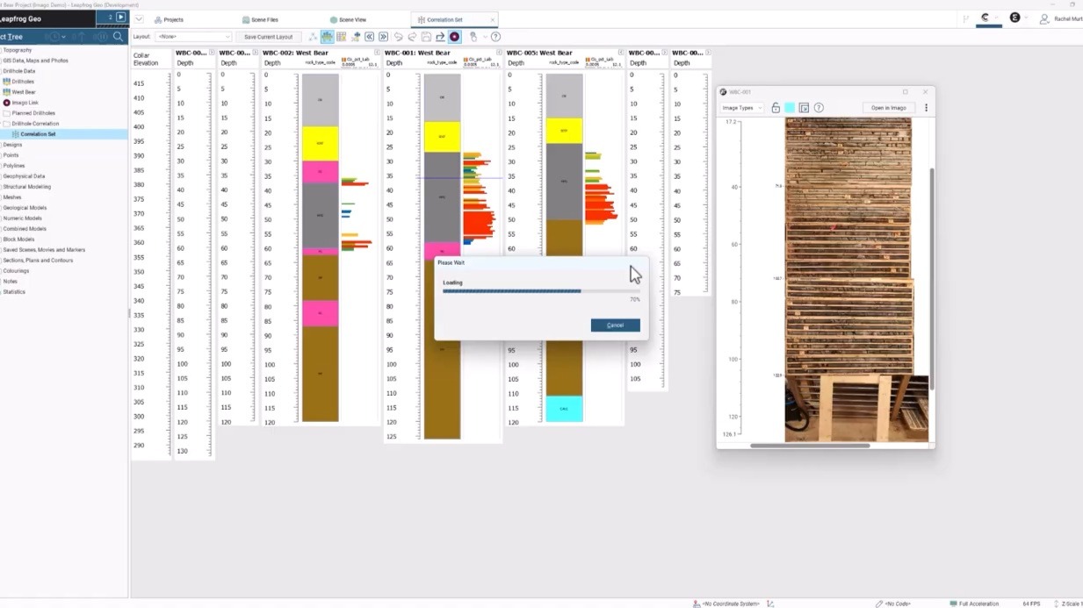
Task: Expand the first WBC-00 column using its header arrow
Action: [212, 53]
